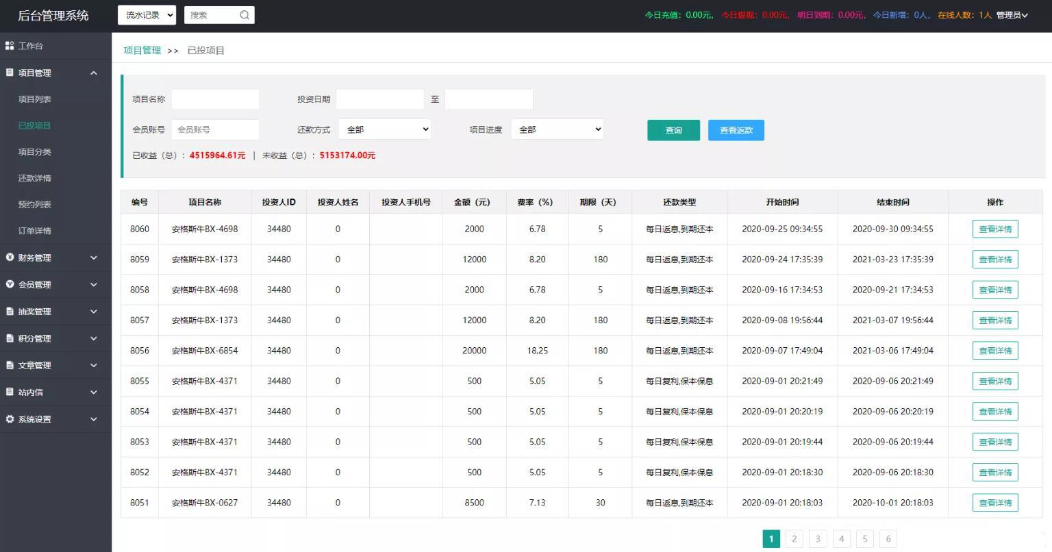Go to page 3
The image size is (1052, 552).
click(x=818, y=539)
